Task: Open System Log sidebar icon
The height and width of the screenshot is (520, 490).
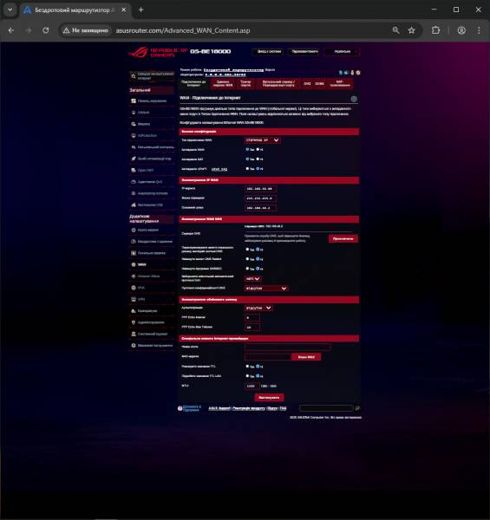Action: tap(134, 334)
